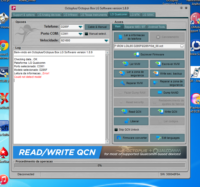Click 'Could not detect mode!' log line
The width and height of the screenshot is (200, 187).
pyautogui.click(x=28, y=77)
